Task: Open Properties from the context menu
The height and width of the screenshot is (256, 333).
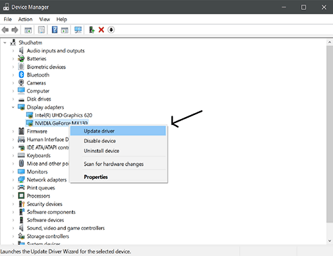Action: [118, 177]
